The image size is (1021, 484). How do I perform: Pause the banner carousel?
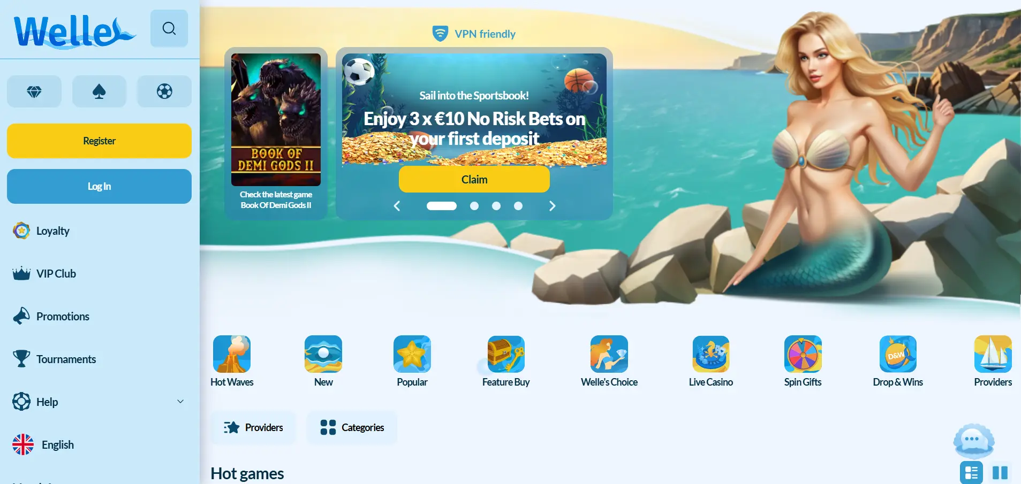click(999, 472)
